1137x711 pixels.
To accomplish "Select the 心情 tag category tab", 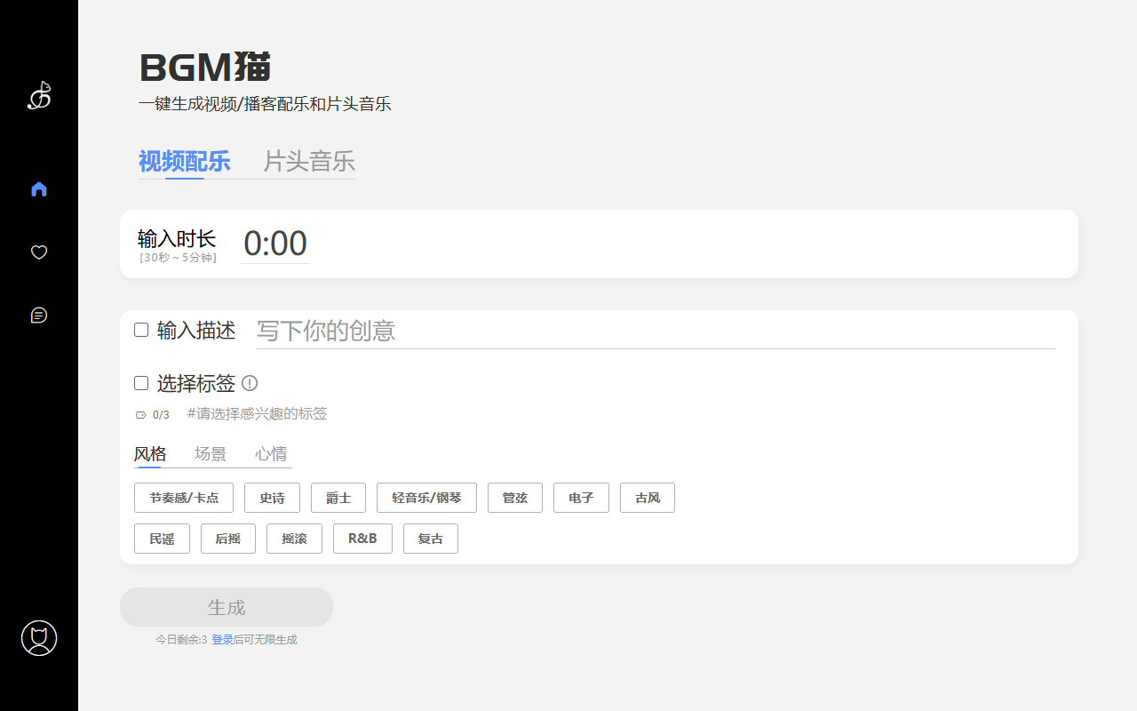I will point(271,454).
